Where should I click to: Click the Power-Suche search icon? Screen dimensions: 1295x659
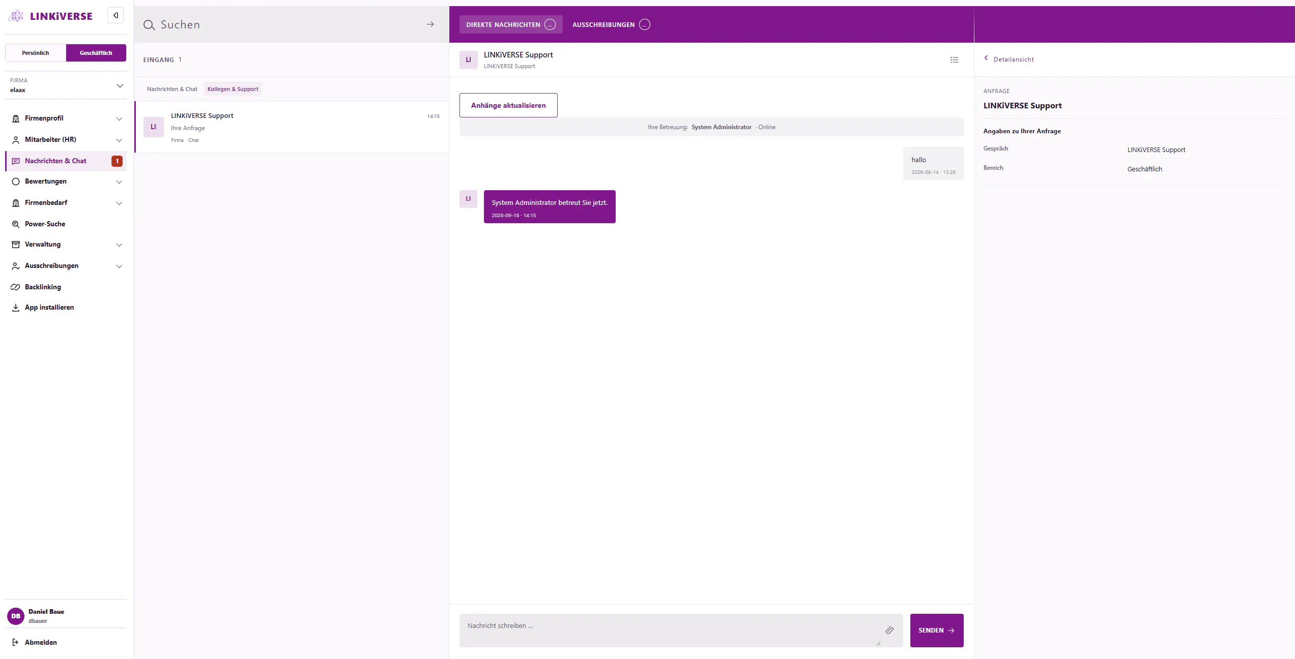point(16,224)
